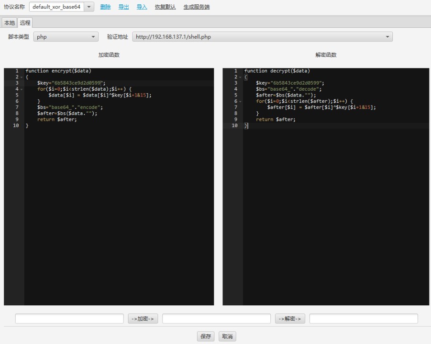This screenshot has width=431, height=344.
Task: Click 恢复默认 restore default link
Action: click(x=165, y=7)
